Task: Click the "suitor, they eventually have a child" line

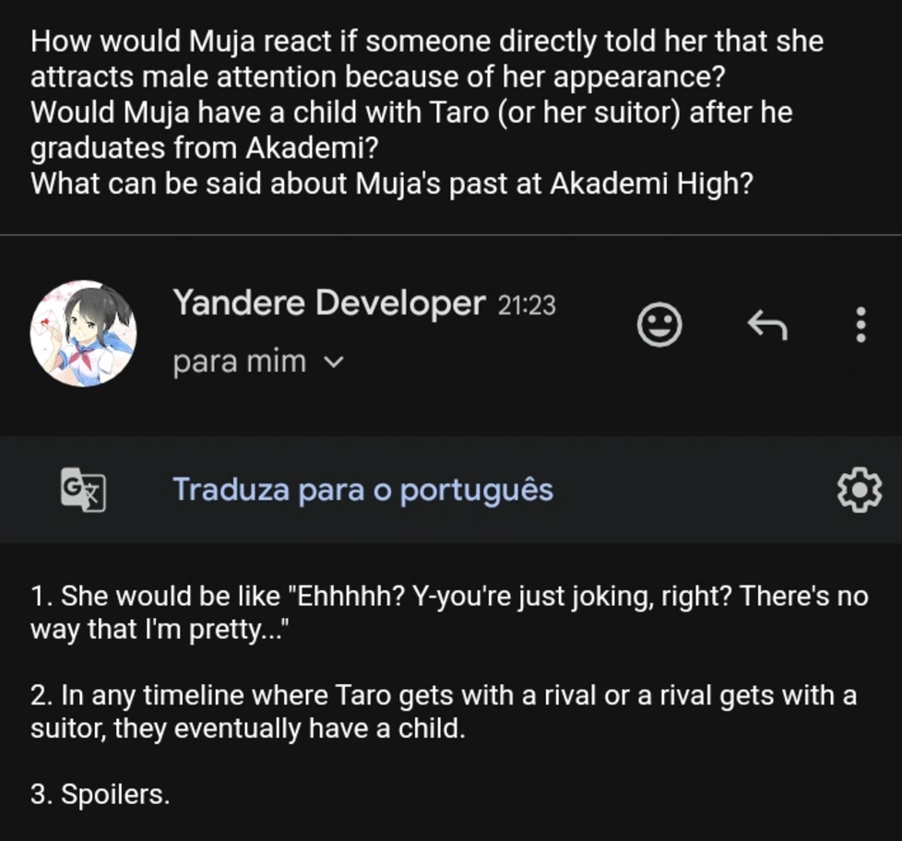Action: pyautogui.click(x=247, y=728)
